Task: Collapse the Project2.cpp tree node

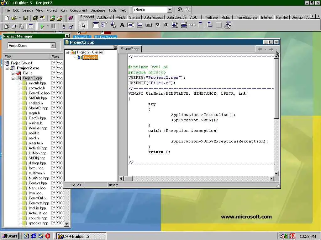Action: tap(13, 78)
